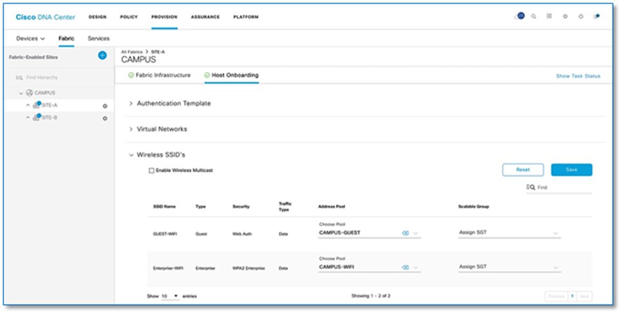Open Assign SGT dropdown for GUEST-WIFI
The image size is (622, 314).
pyautogui.click(x=509, y=233)
